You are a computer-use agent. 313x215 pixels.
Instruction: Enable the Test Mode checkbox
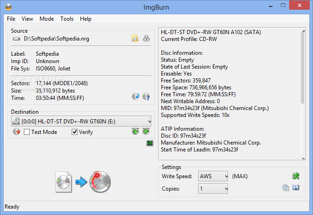click(27, 132)
